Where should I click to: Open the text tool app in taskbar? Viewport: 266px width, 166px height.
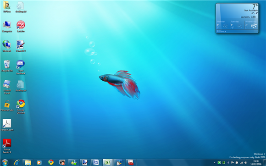tap(119, 163)
